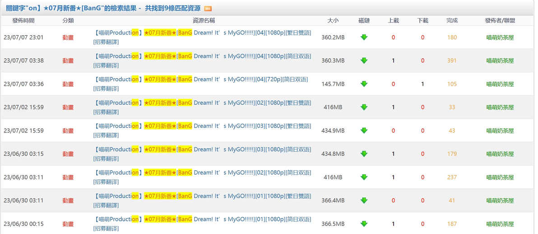Click the magnet arrow for the 366.5MB row
Image resolution: width=538 pixels, height=234 pixels.
pos(364,224)
